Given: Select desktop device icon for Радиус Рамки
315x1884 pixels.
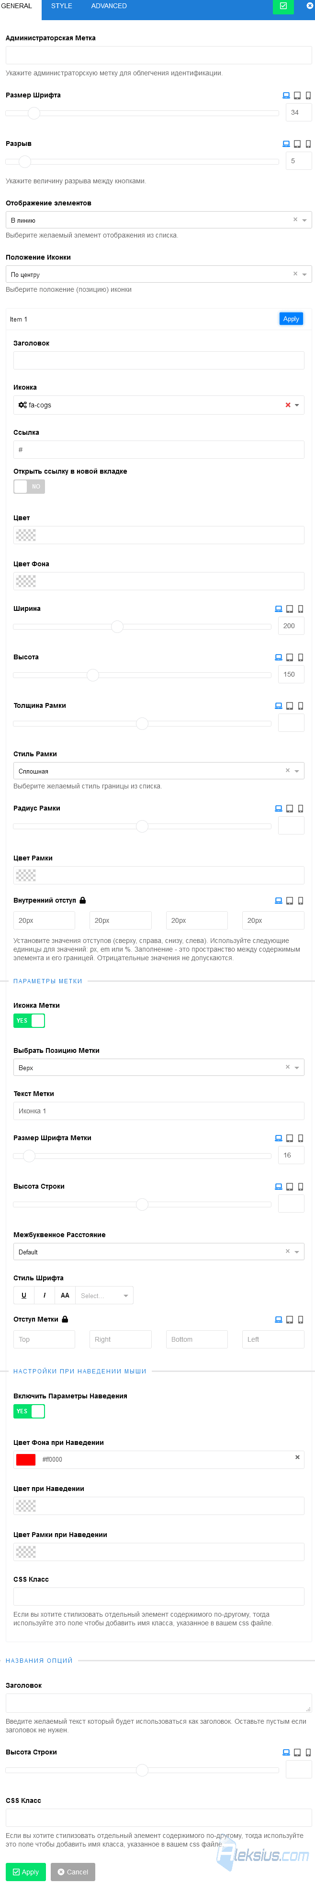Looking at the screenshot, I should coord(279,808).
